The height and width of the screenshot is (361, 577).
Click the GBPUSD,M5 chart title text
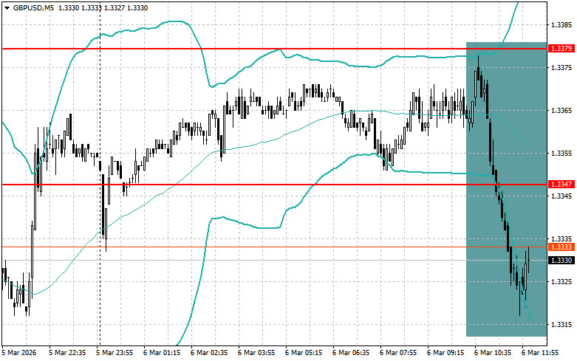click(x=33, y=7)
